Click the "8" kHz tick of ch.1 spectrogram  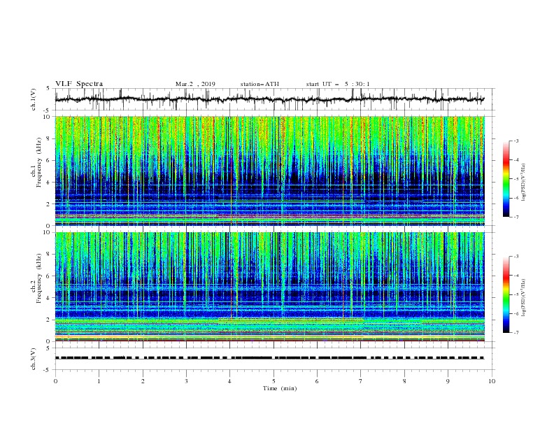50,138
